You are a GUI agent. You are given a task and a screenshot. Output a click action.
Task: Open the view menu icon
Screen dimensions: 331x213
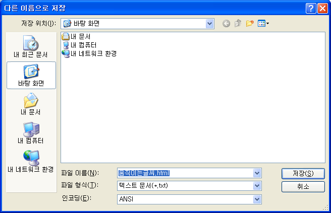pos(263,23)
